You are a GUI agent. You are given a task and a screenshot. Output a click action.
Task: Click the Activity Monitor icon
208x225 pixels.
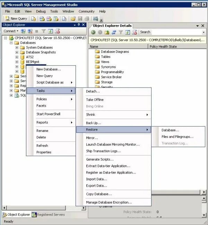96,18
